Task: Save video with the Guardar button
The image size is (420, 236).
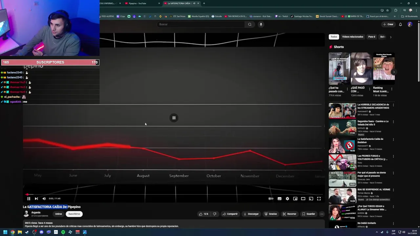Action: pyautogui.click(x=308, y=214)
